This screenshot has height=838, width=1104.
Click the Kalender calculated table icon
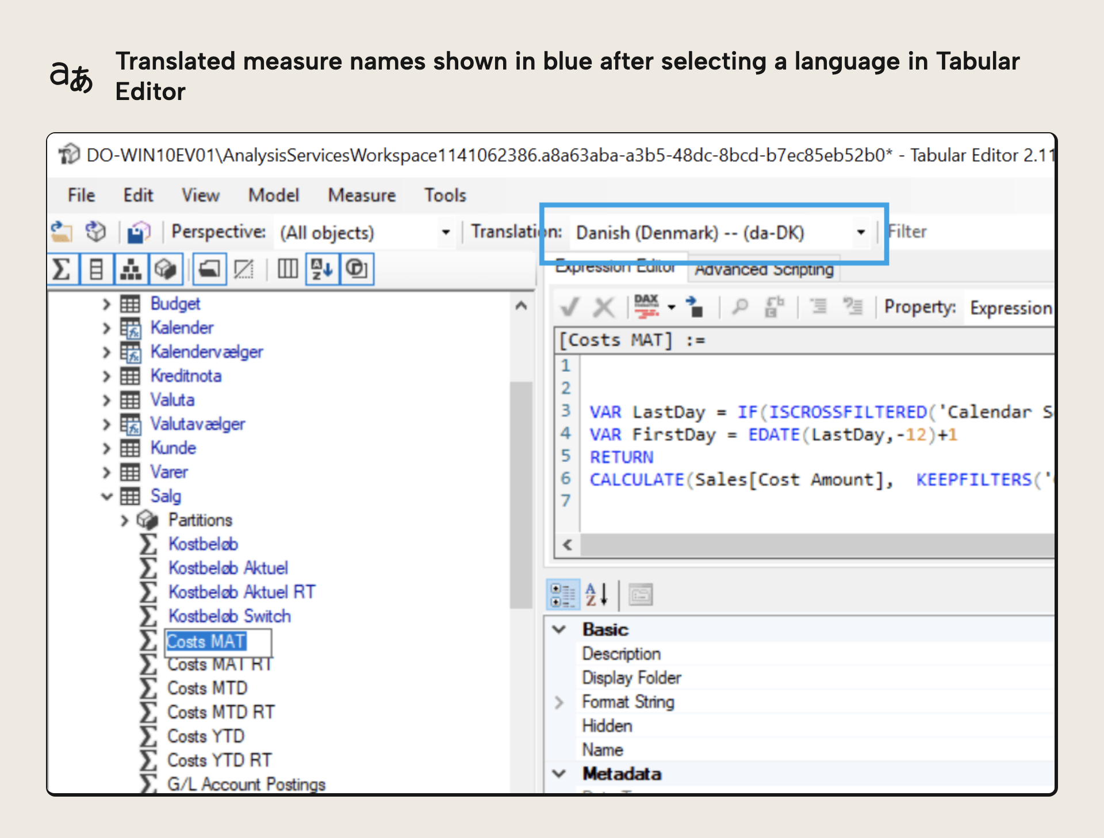tap(130, 328)
